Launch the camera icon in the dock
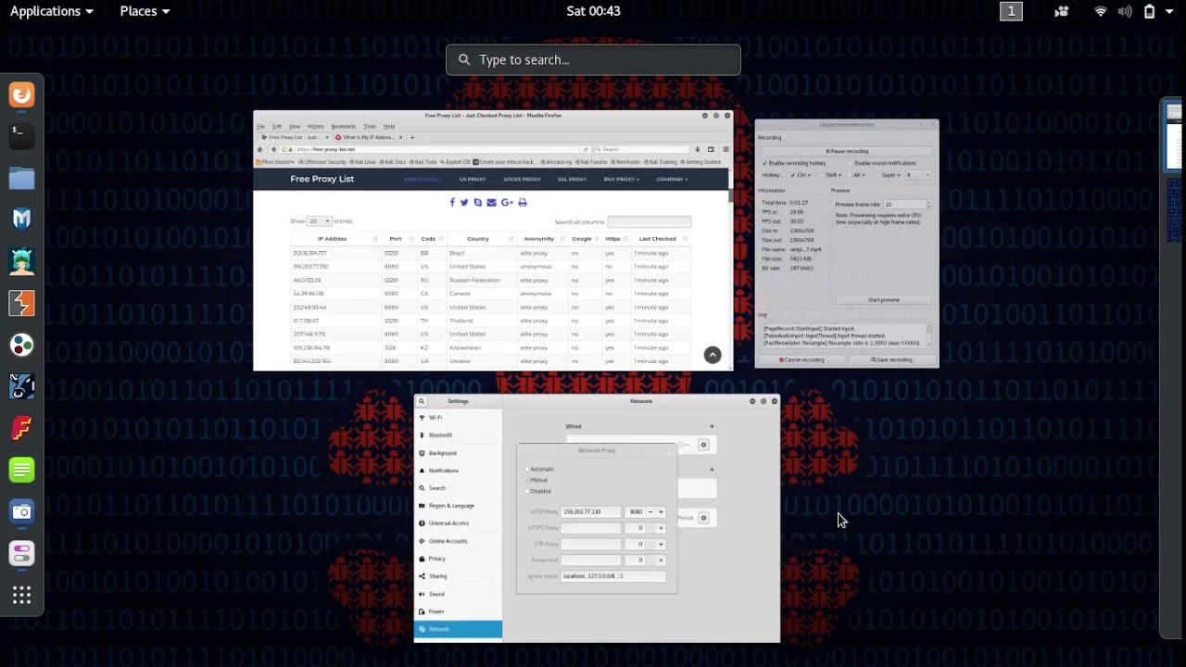 click(21, 511)
